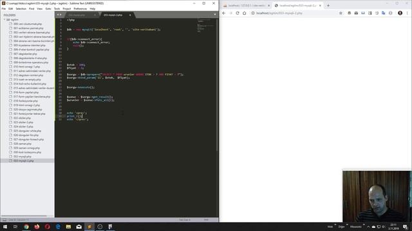This screenshot has width=412, height=231.
Task: Open 001-aciklama-yazmak.php in sidebar
Action: point(28,28)
